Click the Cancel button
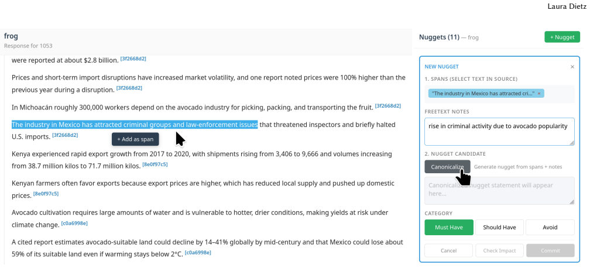590x268 pixels. 448,250
